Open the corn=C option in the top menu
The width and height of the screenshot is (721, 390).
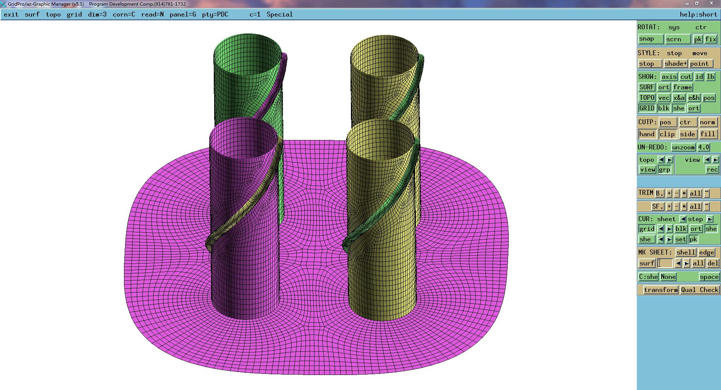pyautogui.click(x=124, y=14)
